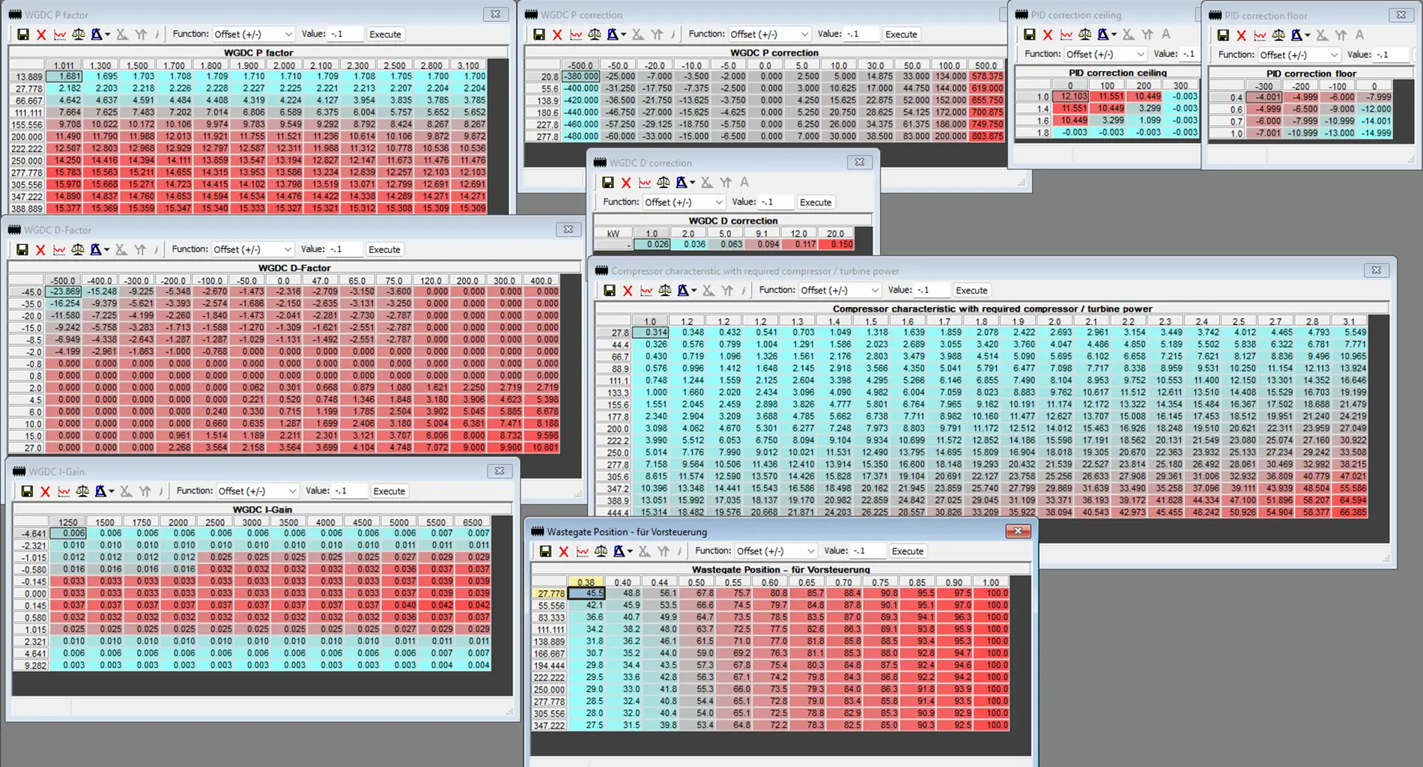
Task: Click the red X icon in WGDC P correction window
Action: coord(557,34)
